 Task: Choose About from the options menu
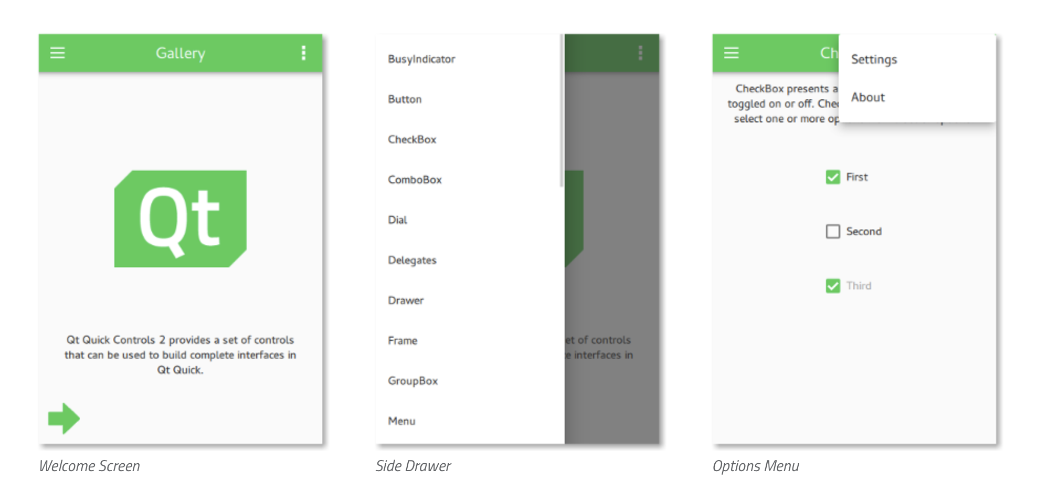(868, 97)
